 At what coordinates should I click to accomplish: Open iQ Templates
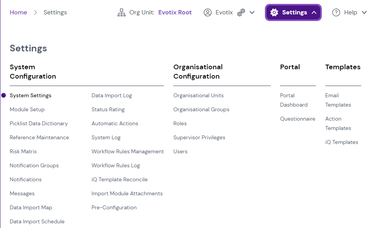pyautogui.click(x=342, y=142)
